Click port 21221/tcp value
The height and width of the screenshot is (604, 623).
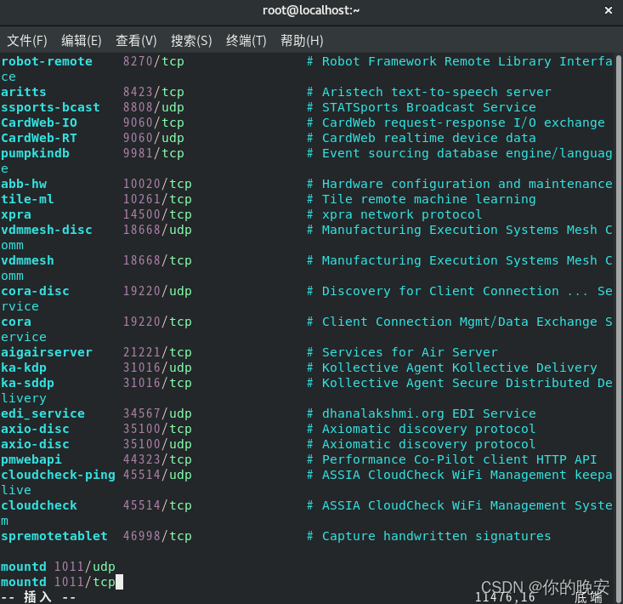pos(157,352)
